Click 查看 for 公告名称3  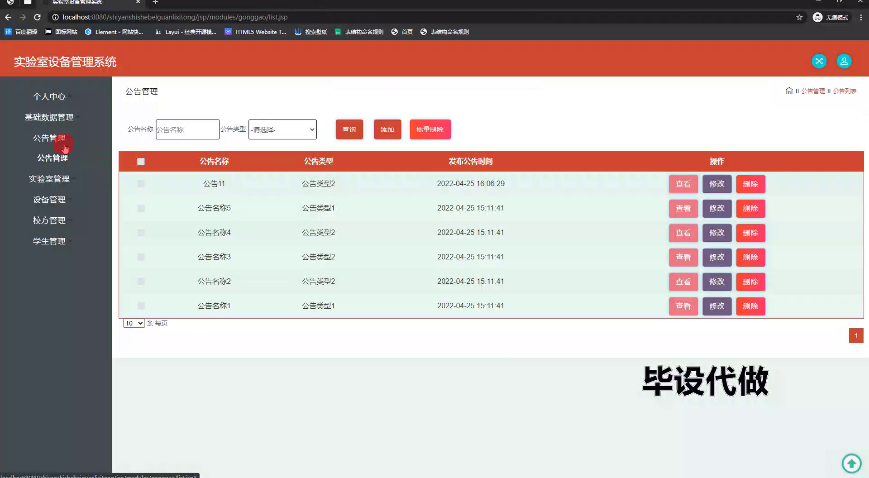coord(683,258)
